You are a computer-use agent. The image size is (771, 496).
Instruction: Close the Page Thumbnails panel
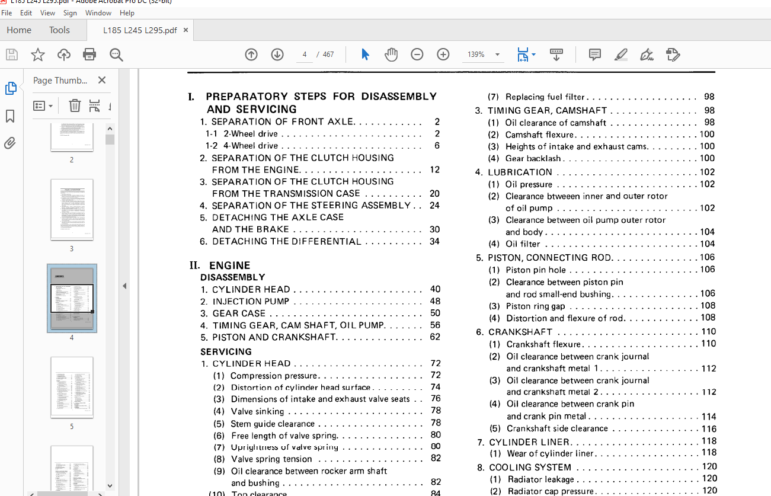(x=102, y=80)
